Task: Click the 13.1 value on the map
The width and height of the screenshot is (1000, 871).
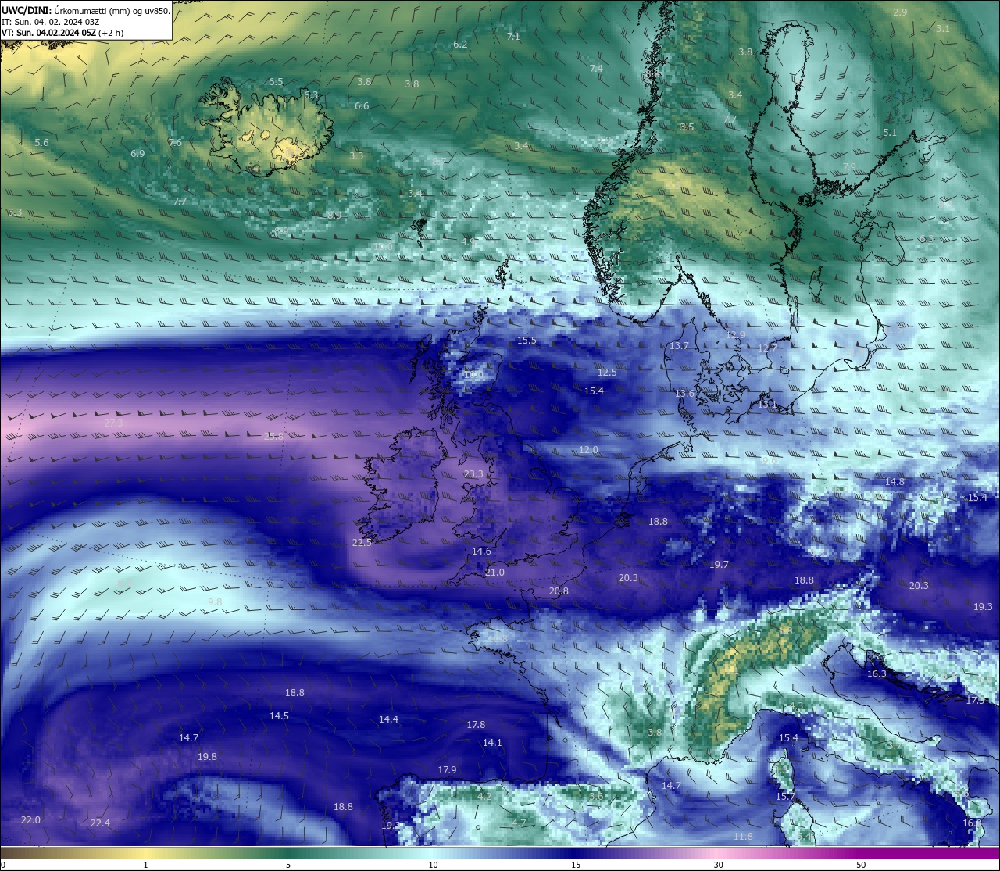Action: tap(768, 404)
